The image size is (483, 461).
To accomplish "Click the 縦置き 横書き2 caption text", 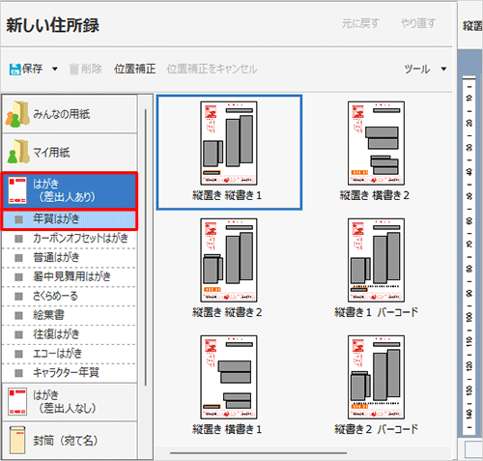I will pyautogui.click(x=375, y=195).
